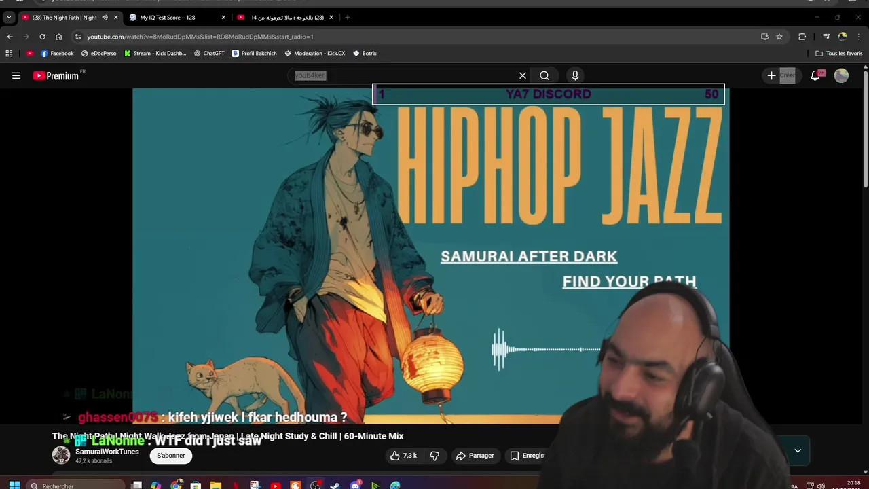
Task: Open File Explorer folder in taskbar
Action: 215,485
